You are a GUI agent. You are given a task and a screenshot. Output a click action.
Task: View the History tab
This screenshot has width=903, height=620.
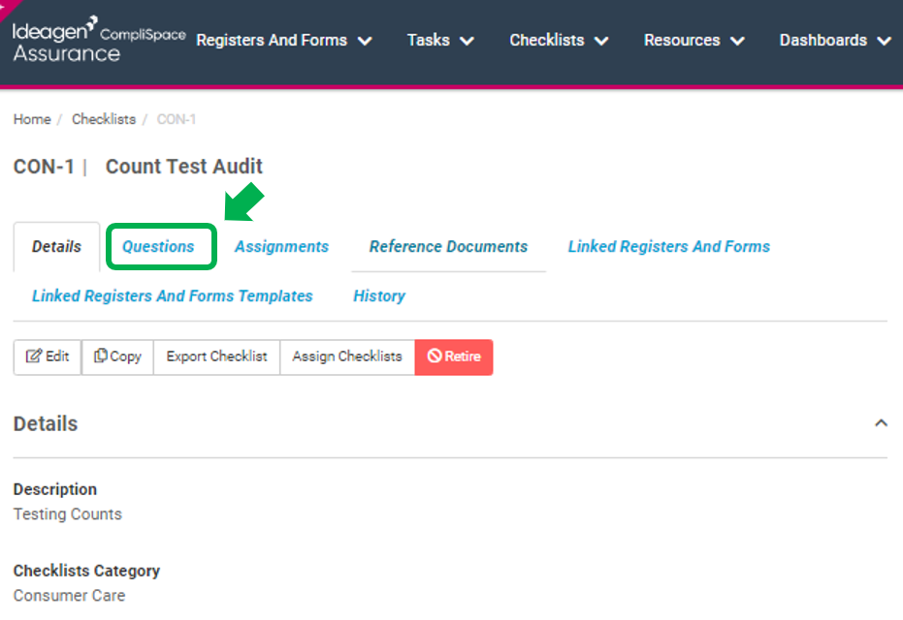379,296
